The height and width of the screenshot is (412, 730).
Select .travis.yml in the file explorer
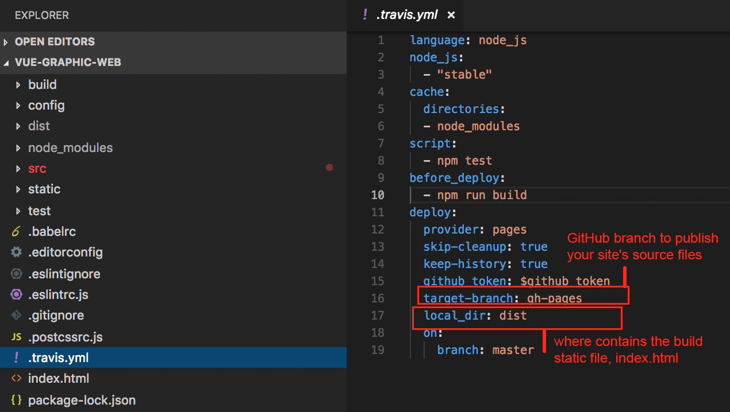58,358
